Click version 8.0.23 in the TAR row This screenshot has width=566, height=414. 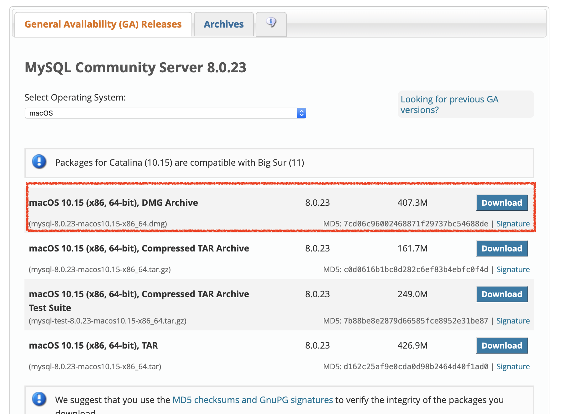click(x=317, y=346)
